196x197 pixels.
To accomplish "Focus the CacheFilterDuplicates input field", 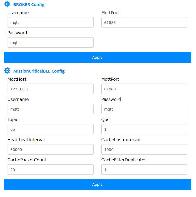I will click(x=144, y=169).
